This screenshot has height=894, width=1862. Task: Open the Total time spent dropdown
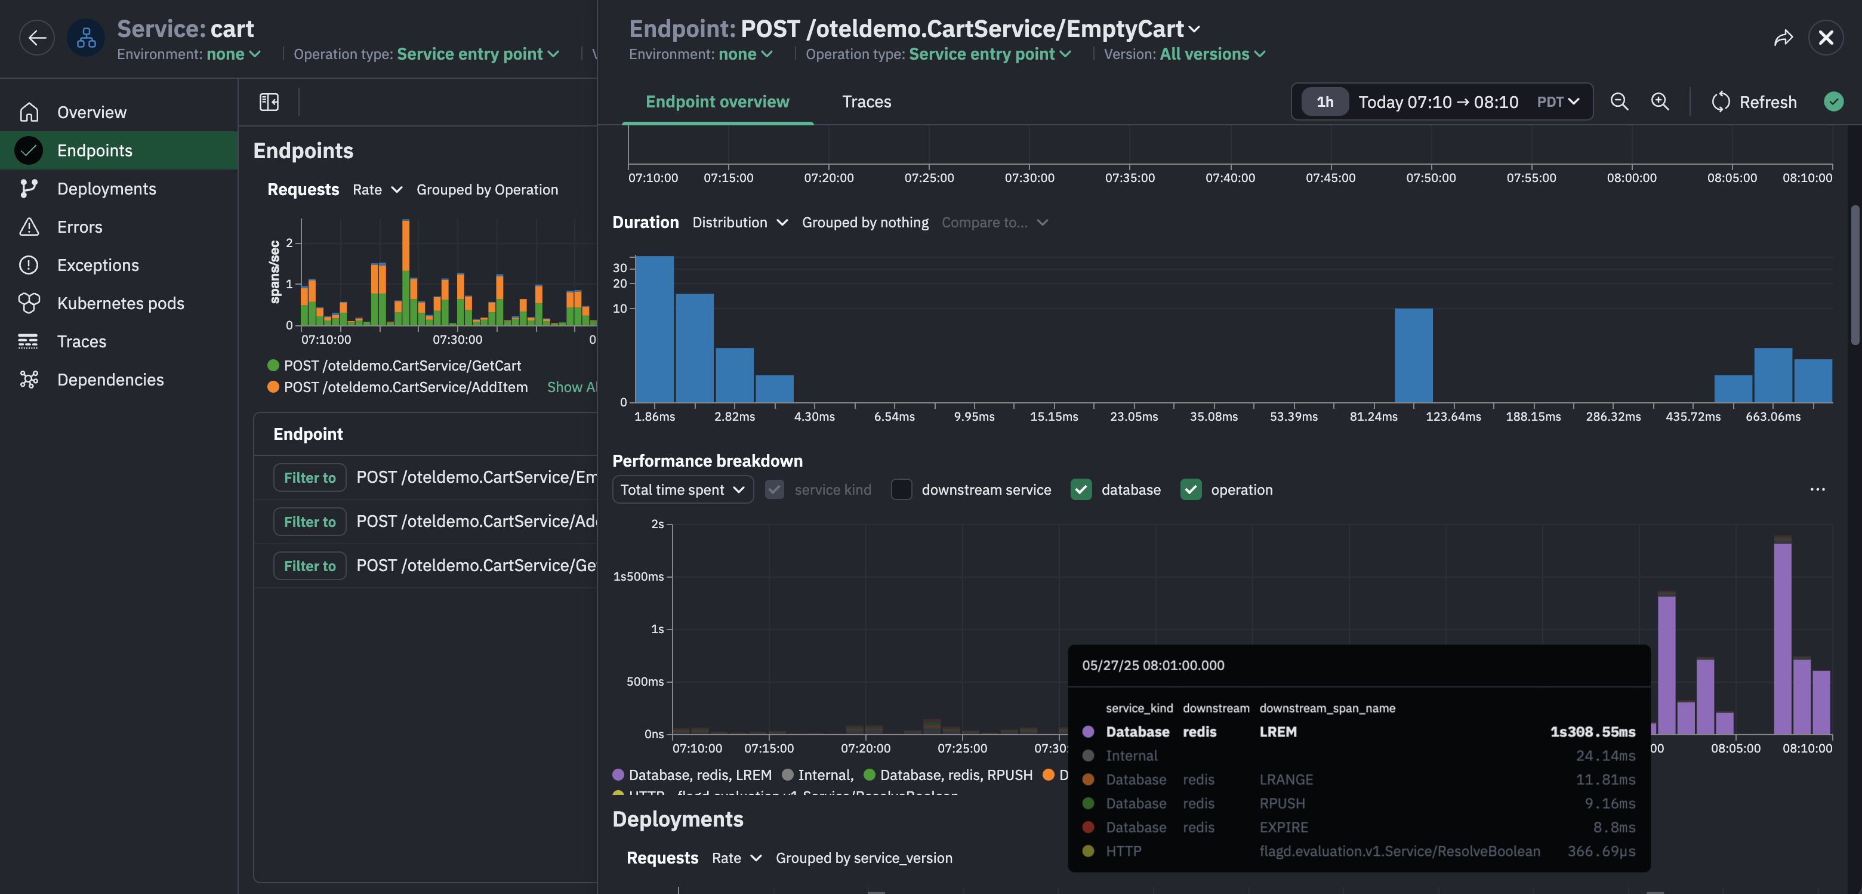pos(682,489)
